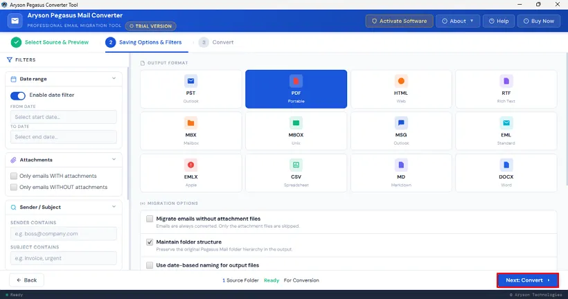Click the Aryson title bar app icon
Viewport: 568px width, 299px height.
(4, 5)
